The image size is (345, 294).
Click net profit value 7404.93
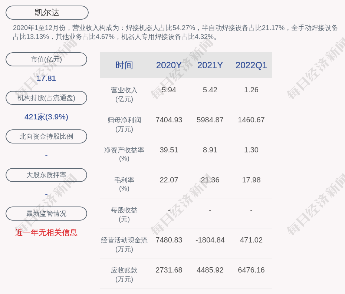coord(169,120)
